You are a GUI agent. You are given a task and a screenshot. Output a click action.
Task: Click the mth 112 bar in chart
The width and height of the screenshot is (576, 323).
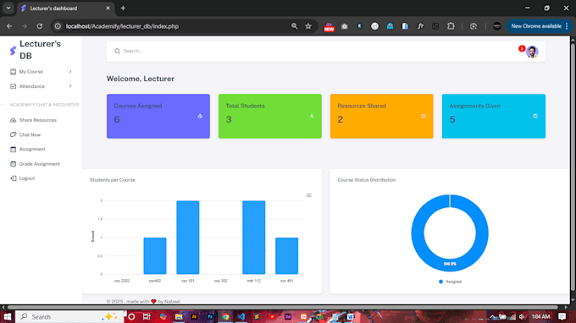254,238
